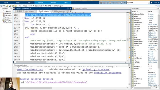The image size is (160, 90).
Task: Click the notification bell icon
Action: click(152, 3)
